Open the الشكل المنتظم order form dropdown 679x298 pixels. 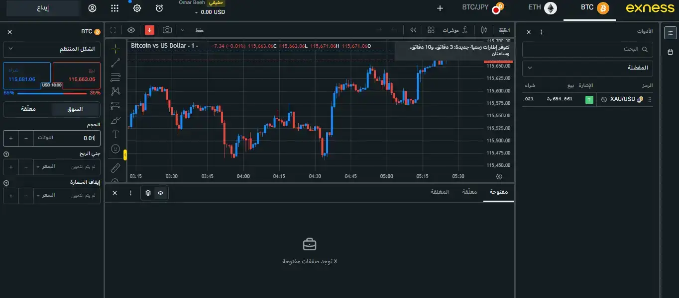pyautogui.click(x=52, y=49)
